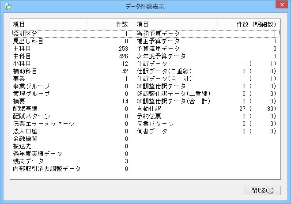This screenshot has width=291, height=204.
Task: Click the 閉じる(X) button
Action: click(262, 190)
